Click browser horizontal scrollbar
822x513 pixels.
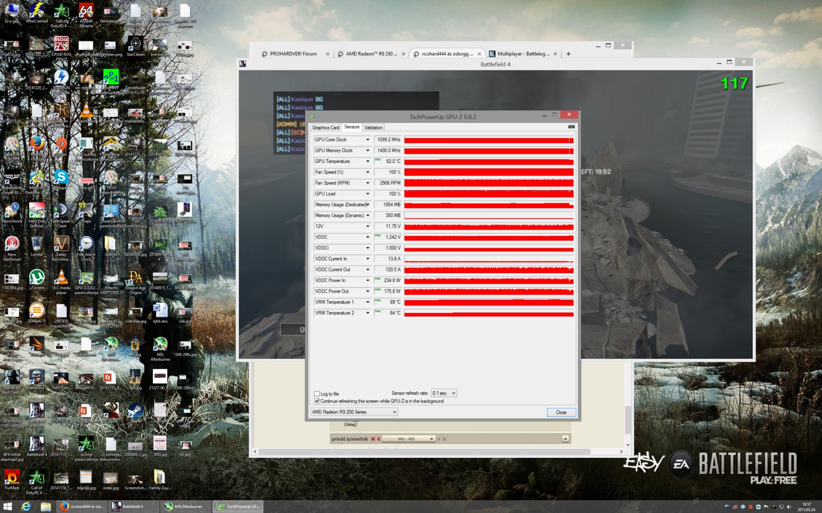click(424, 451)
